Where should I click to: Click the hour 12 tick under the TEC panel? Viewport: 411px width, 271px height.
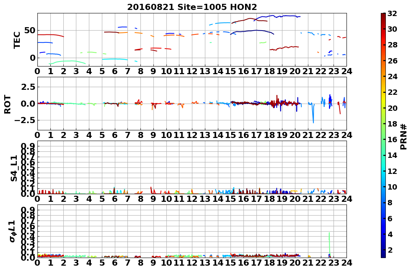tap(192, 71)
